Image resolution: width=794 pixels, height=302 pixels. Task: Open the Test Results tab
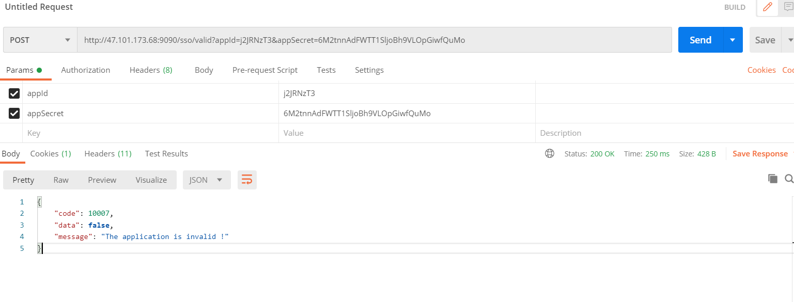tap(166, 154)
